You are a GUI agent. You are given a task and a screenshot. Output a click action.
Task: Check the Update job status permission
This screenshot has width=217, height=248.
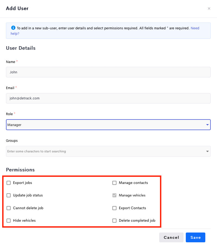point(8,195)
